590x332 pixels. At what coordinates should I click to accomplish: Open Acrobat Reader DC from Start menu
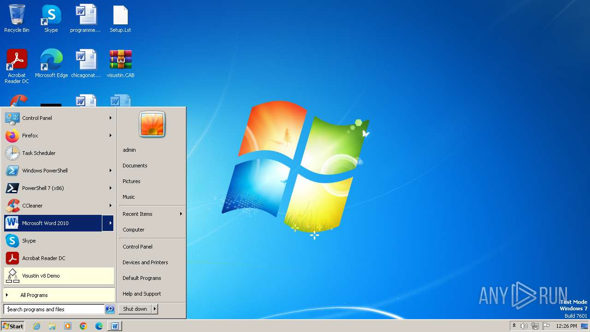point(59,258)
